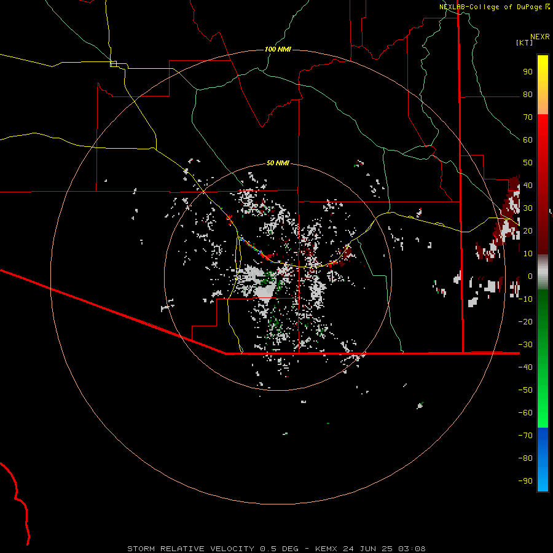Viewport: 553px width, 553px height.
Task: Click the 70 value on velocity scale
Action: coord(528,117)
